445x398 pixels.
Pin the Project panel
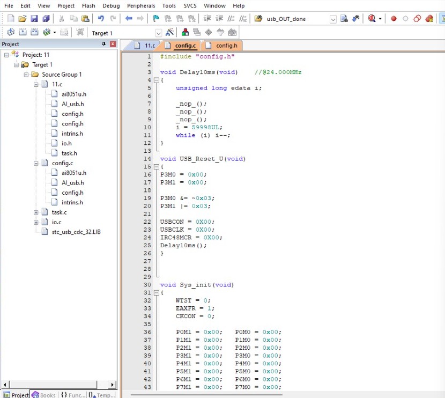click(103, 44)
